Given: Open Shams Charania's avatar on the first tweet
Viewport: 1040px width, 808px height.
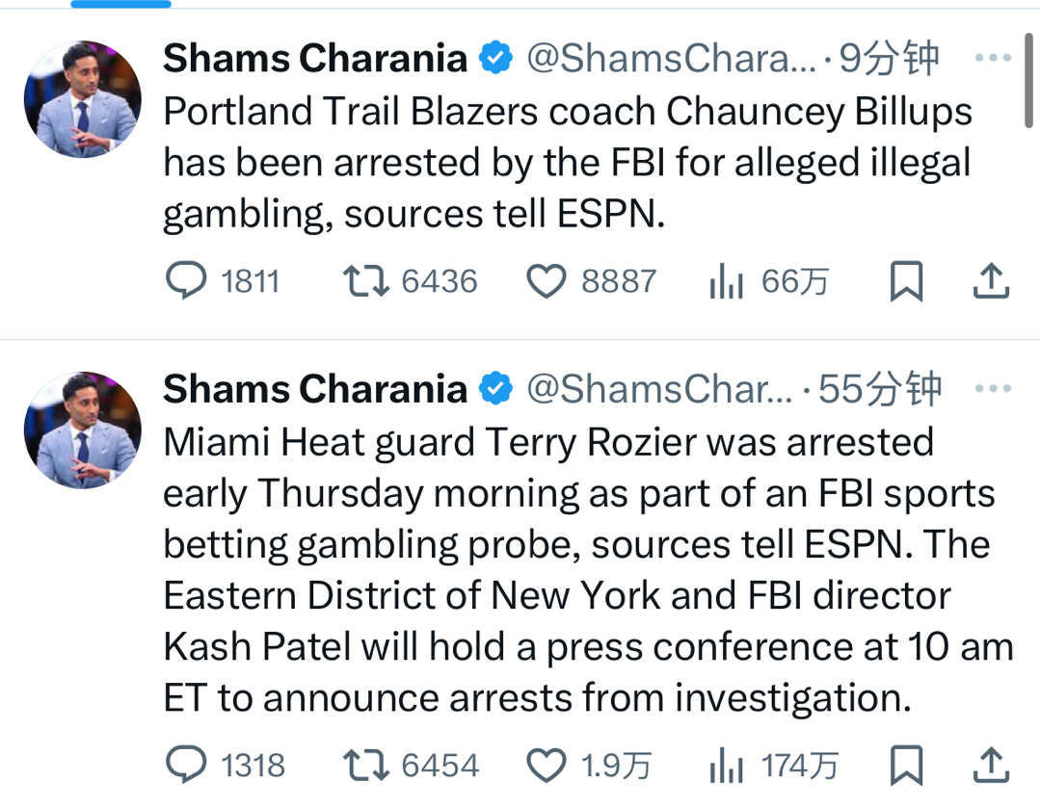Looking at the screenshot, I should pos(82,100).
